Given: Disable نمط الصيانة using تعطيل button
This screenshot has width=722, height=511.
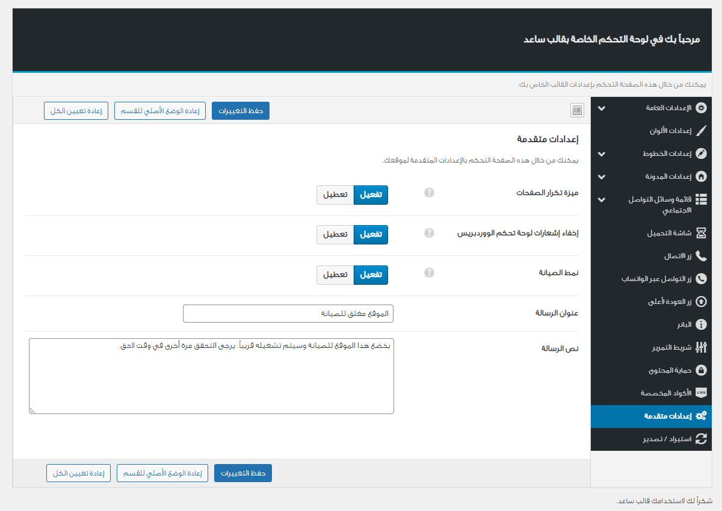Looking at the screenshot, I should (335, 275).
